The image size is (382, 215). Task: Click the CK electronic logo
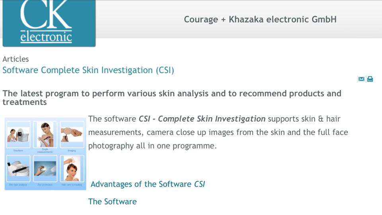[x=49, y=23]
